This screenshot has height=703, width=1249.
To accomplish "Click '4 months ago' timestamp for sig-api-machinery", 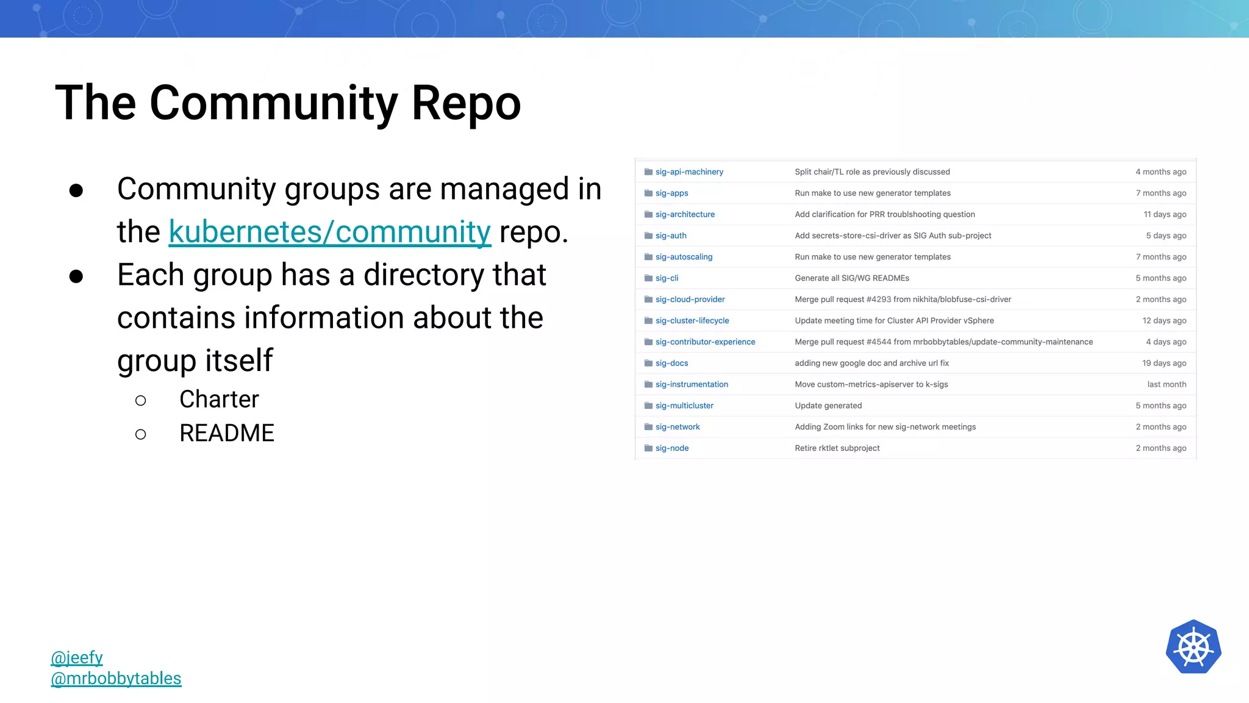I will 1161,172.
